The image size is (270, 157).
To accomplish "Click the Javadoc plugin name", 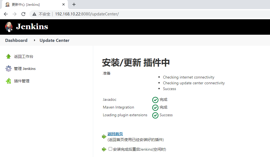I will click(109, 99).
